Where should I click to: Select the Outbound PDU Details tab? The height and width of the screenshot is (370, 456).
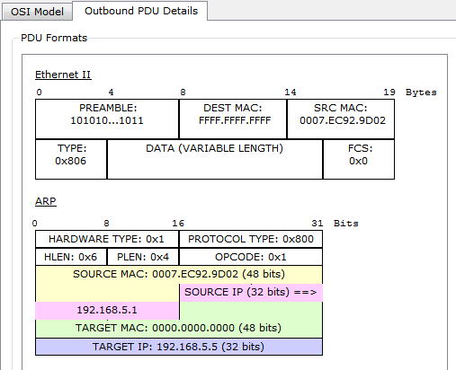point(140,11)
